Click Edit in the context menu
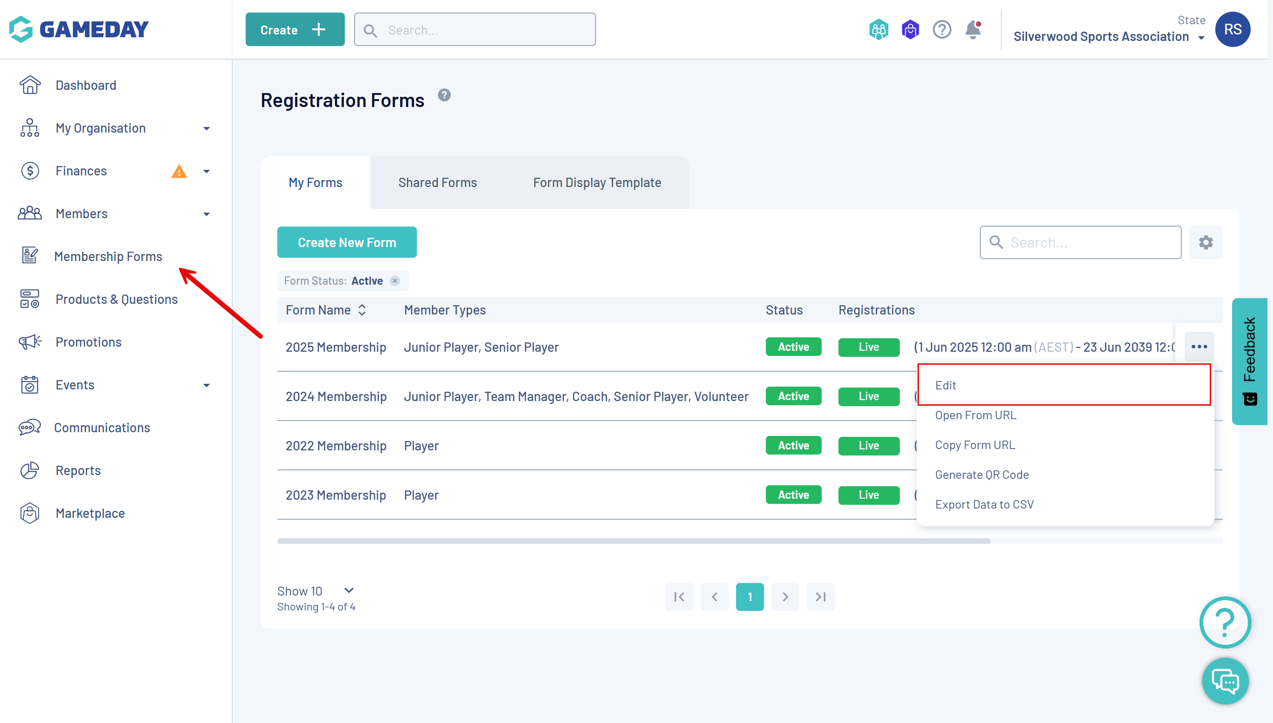This screenshot has height=723, width=1273. coord(945,385)
